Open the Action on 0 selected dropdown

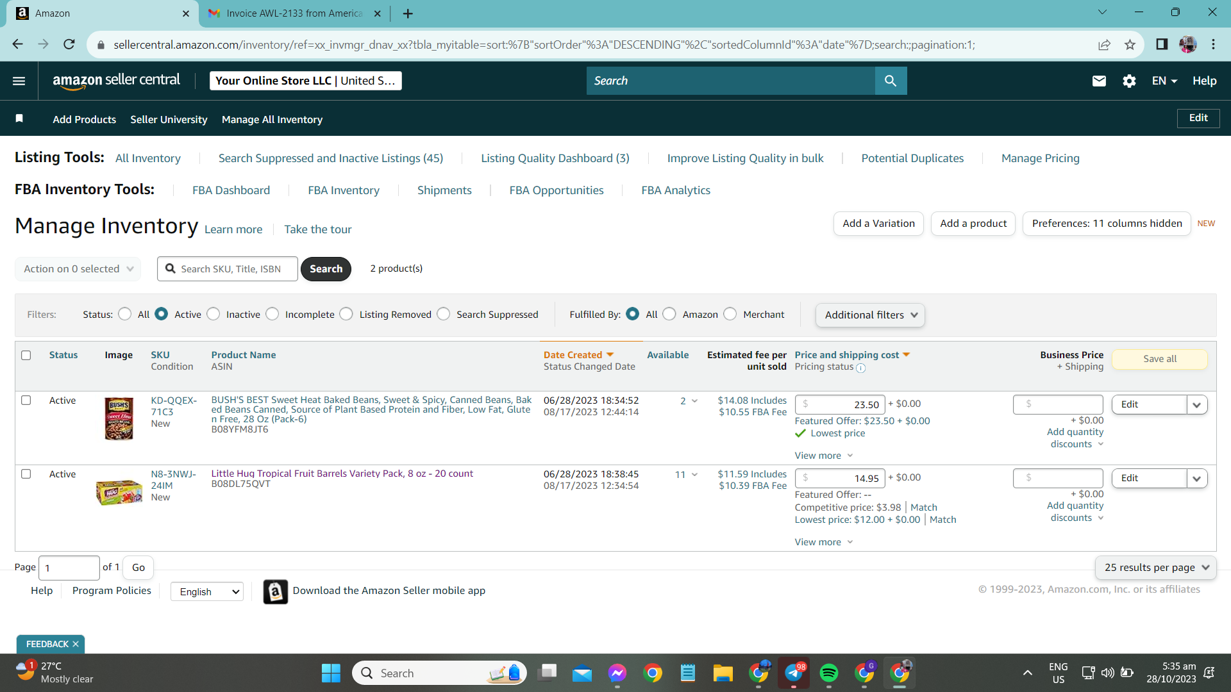click(78, 269)
